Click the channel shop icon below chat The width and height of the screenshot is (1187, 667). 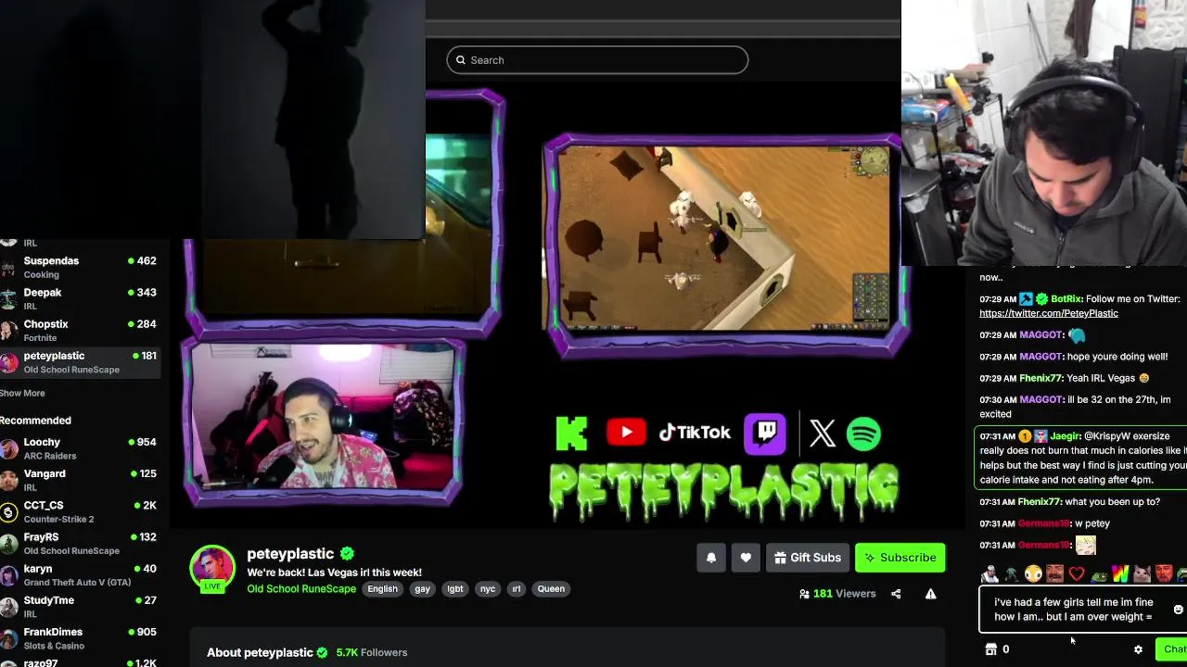990,649
